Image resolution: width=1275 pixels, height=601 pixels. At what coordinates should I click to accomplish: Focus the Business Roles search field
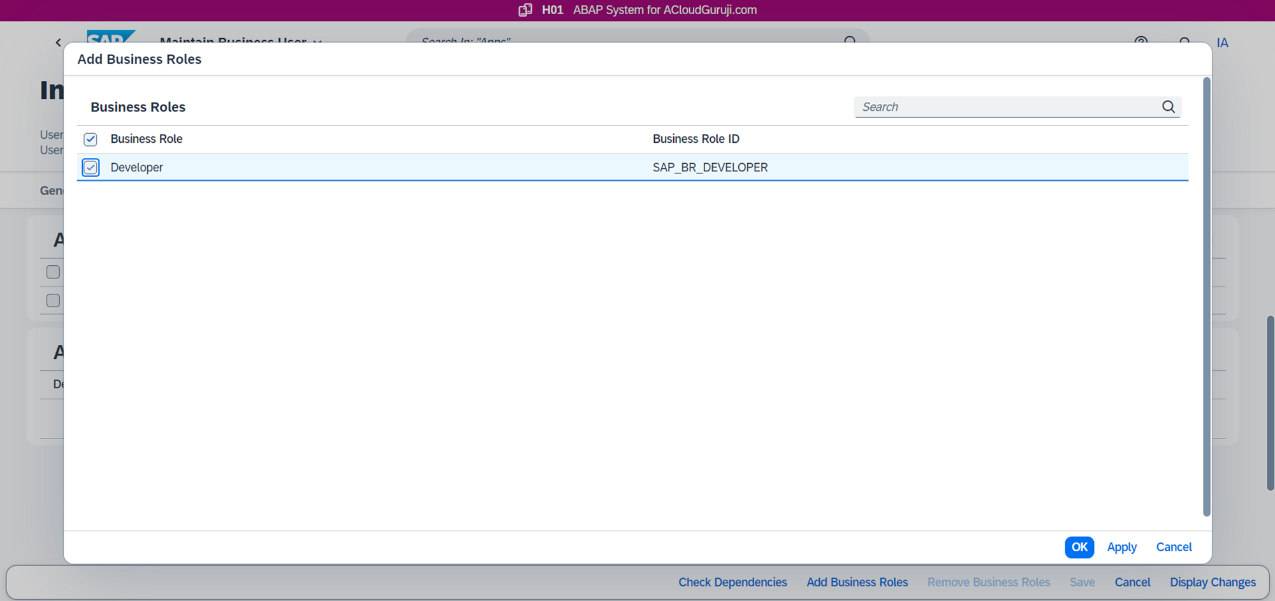pyautogui.click(x=1007, y=107)
